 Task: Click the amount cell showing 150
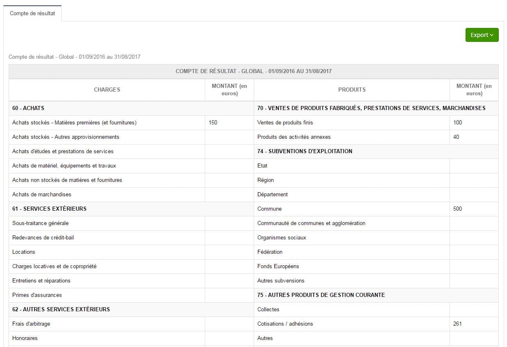click(x=229, y=122)
